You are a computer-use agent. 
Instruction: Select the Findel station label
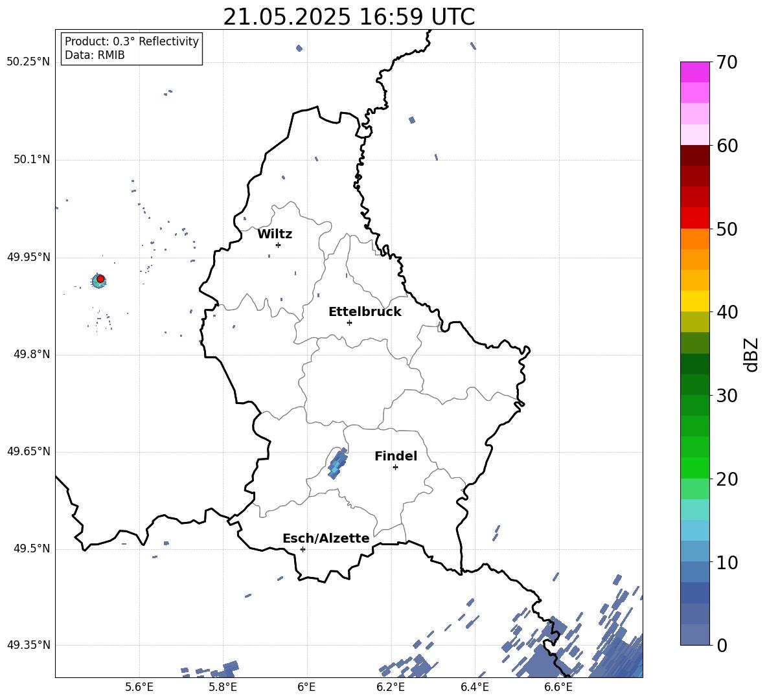(x=396, y=456)
